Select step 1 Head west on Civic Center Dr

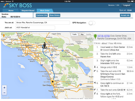tap(114, 48)
